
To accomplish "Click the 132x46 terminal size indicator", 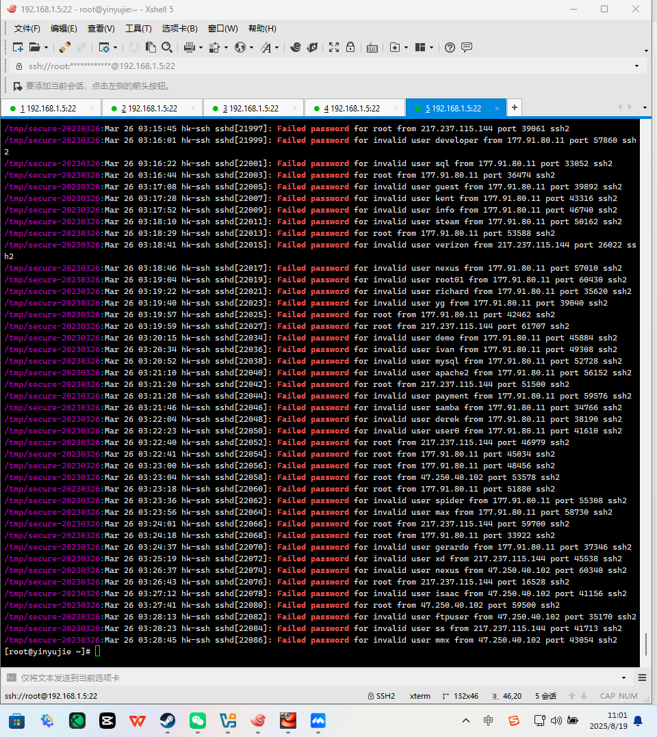I will click(461, 696).
